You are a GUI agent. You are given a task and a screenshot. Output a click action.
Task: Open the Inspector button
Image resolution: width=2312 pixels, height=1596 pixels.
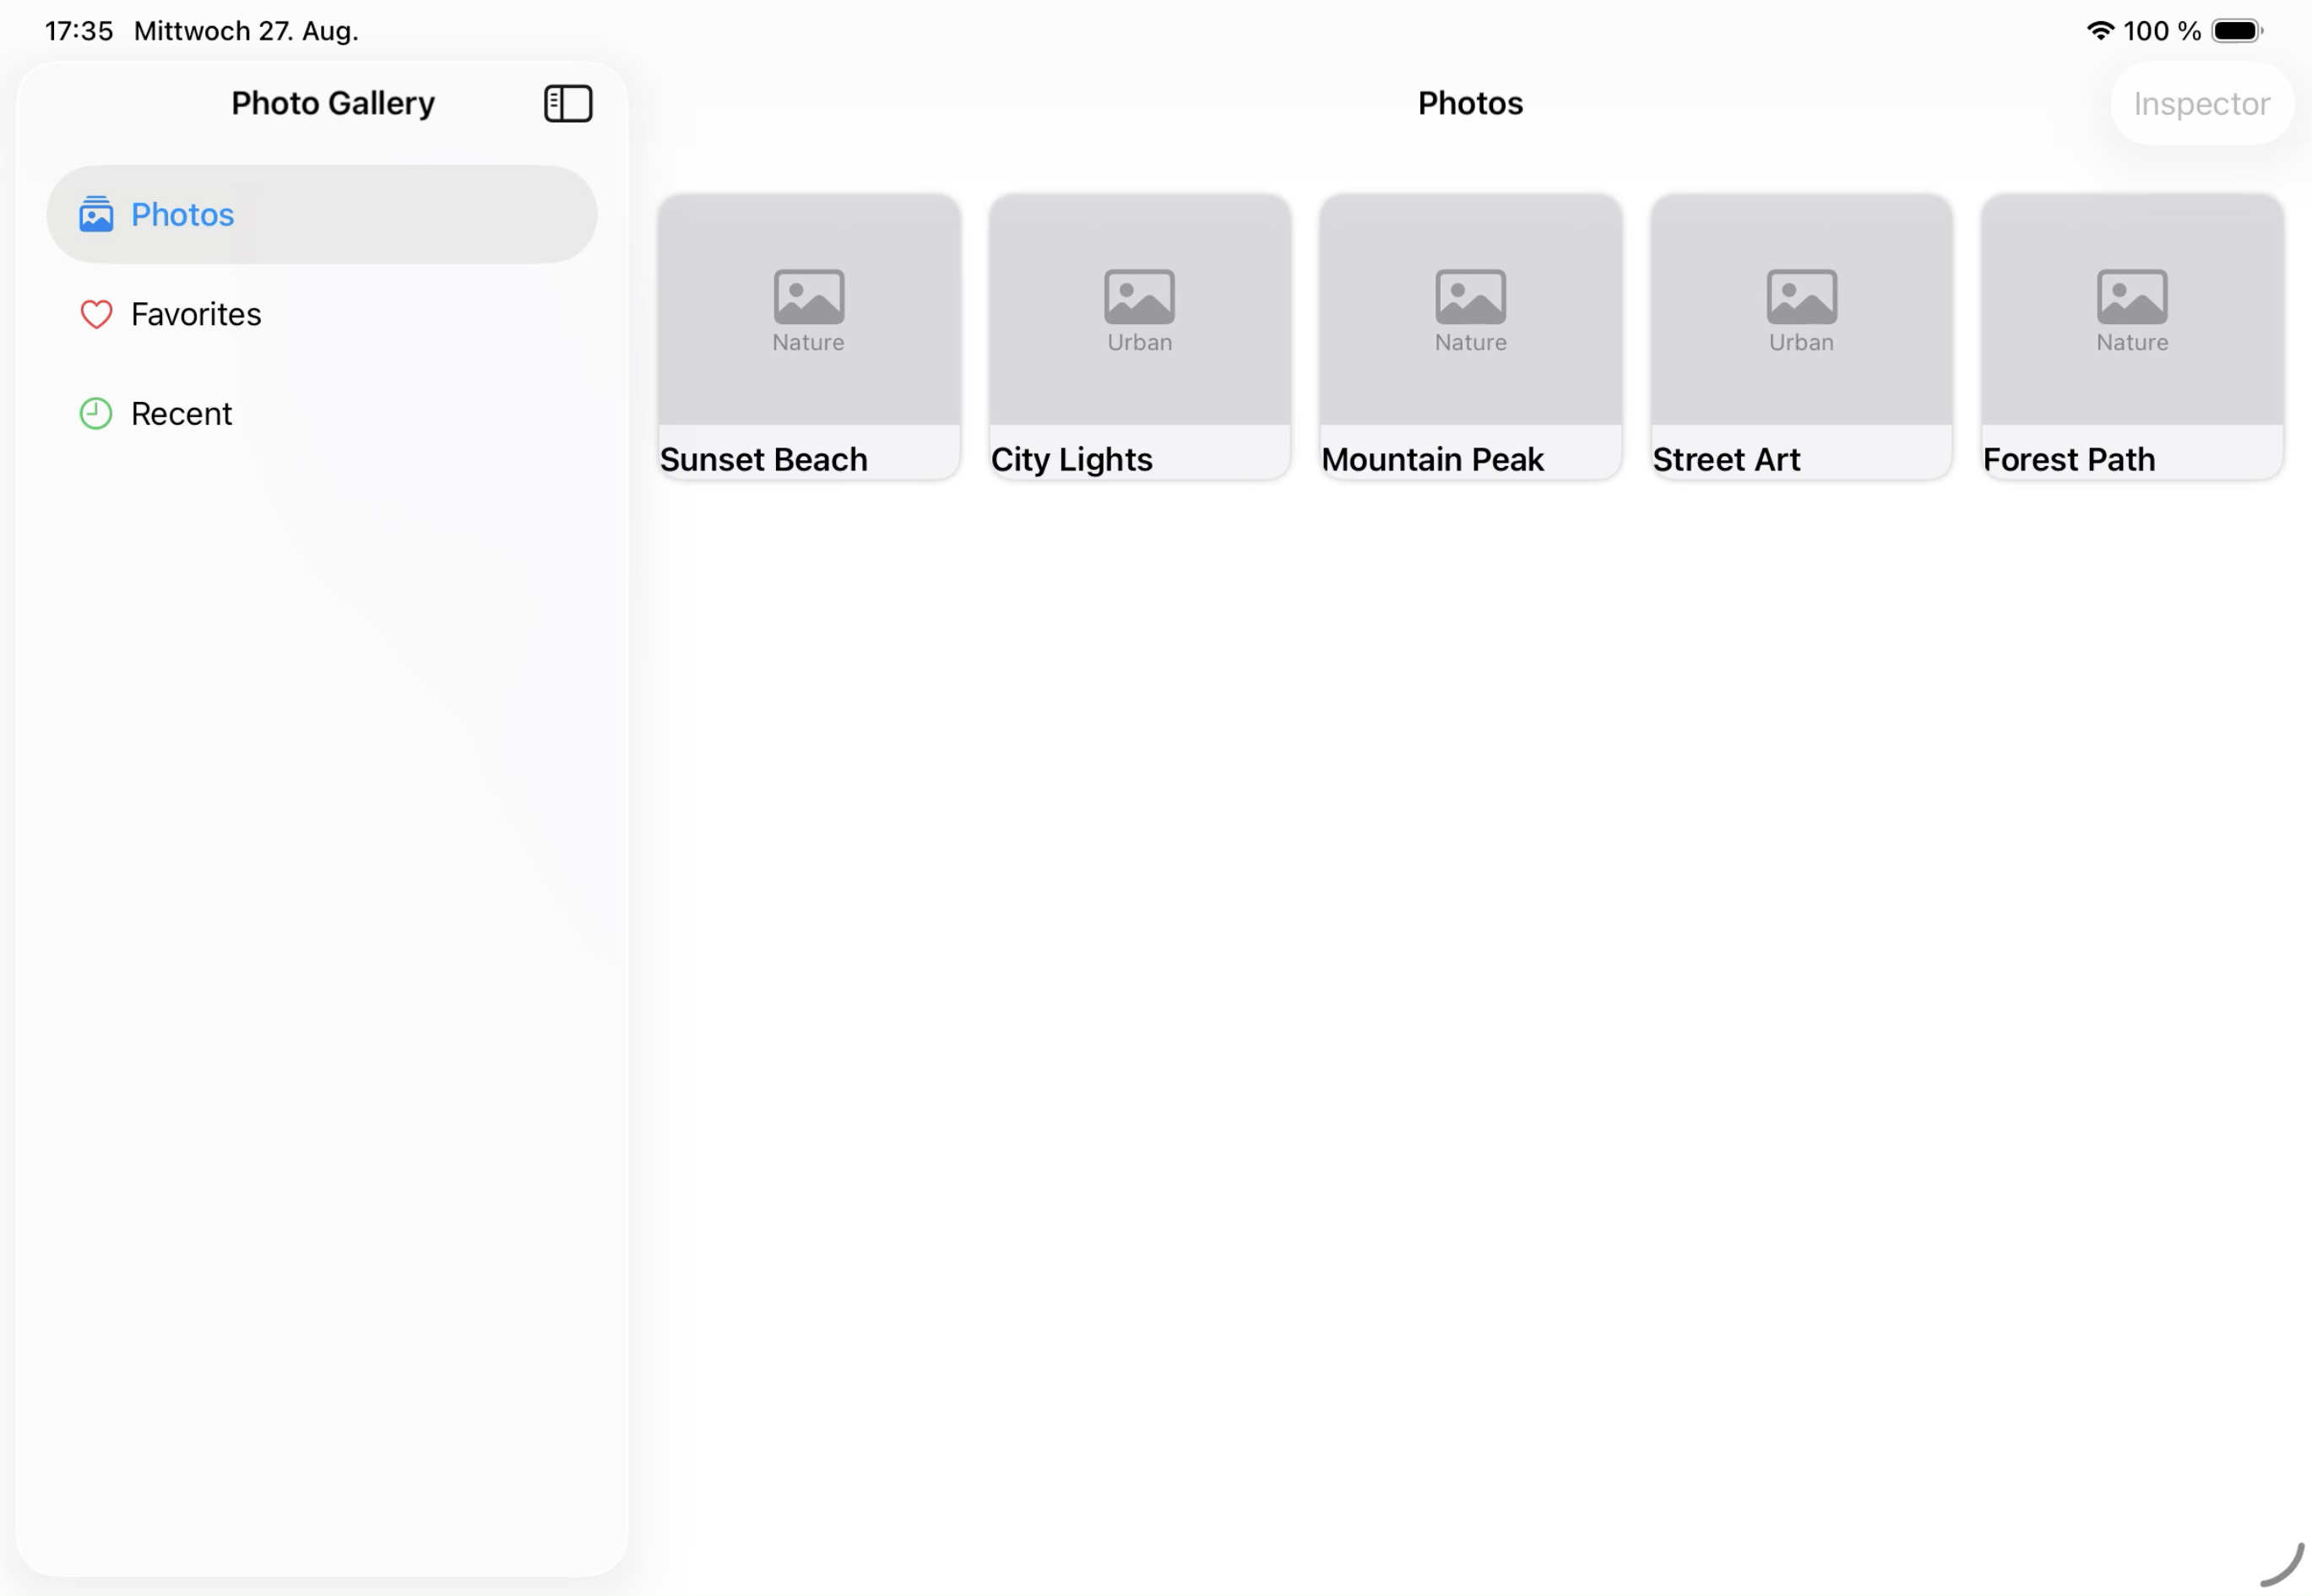coord(2201,103)
